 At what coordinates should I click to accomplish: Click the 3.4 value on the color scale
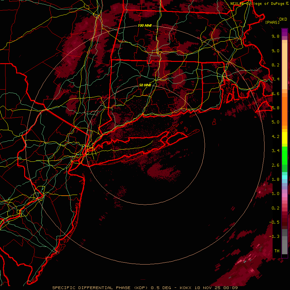[x=275, y=151]
